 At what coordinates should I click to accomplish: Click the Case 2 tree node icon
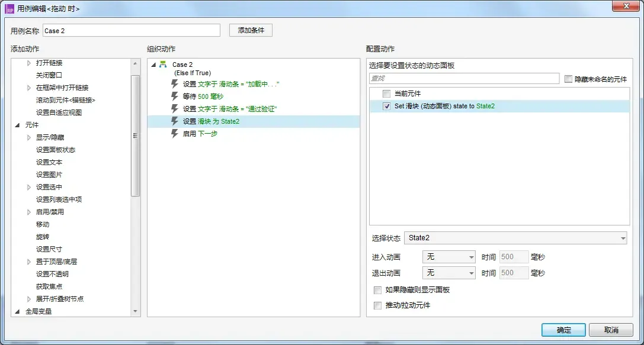pyautogui.click(x=163, y=65)
